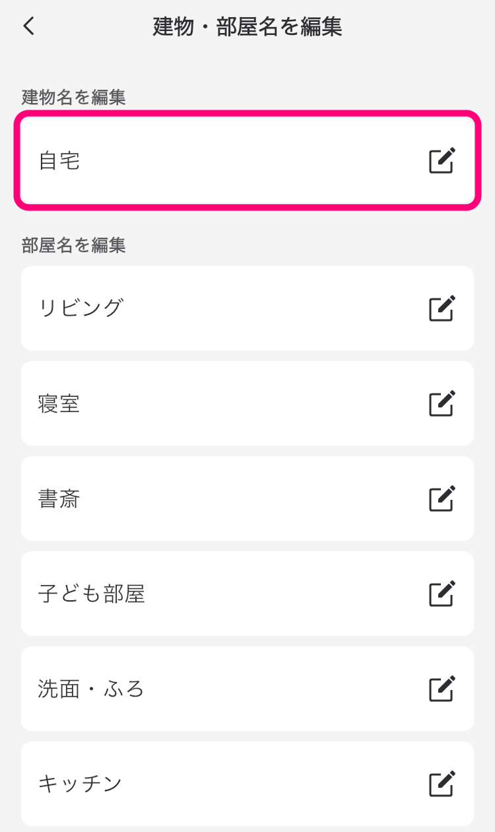The width and height of the screenshot is (495, 832).
Task: Tap edit pencil icon for リビング
Action: click(x=442, y=308)
